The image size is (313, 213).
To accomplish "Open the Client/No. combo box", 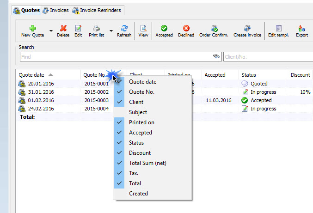I will 267,57.
